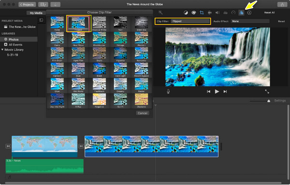Choose the Black & White filter
The width and height of the screenshot is (290, 185).
pos(99,24)
